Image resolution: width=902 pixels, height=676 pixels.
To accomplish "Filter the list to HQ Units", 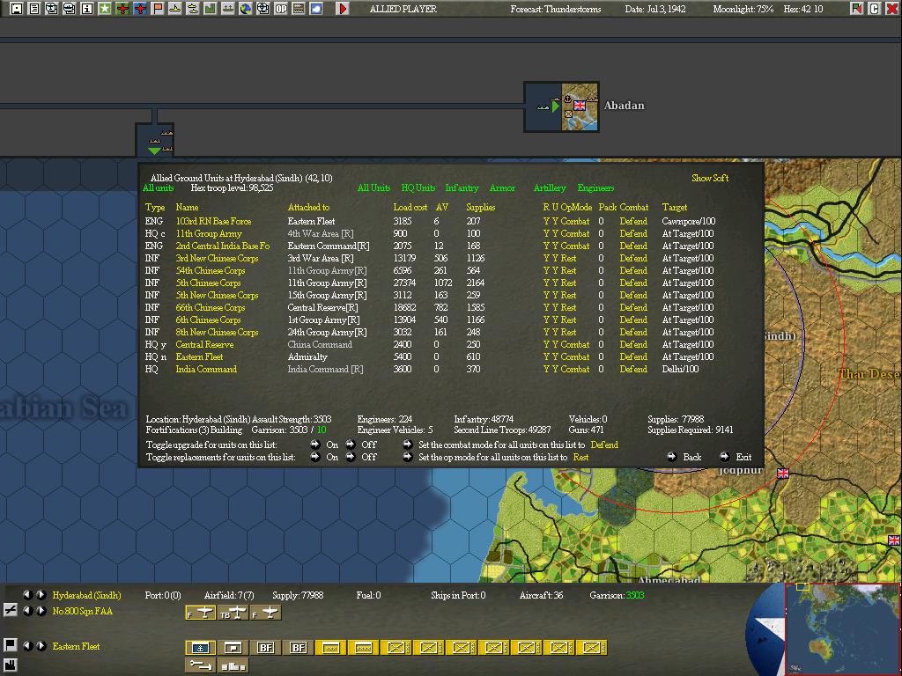I will 418,188.
